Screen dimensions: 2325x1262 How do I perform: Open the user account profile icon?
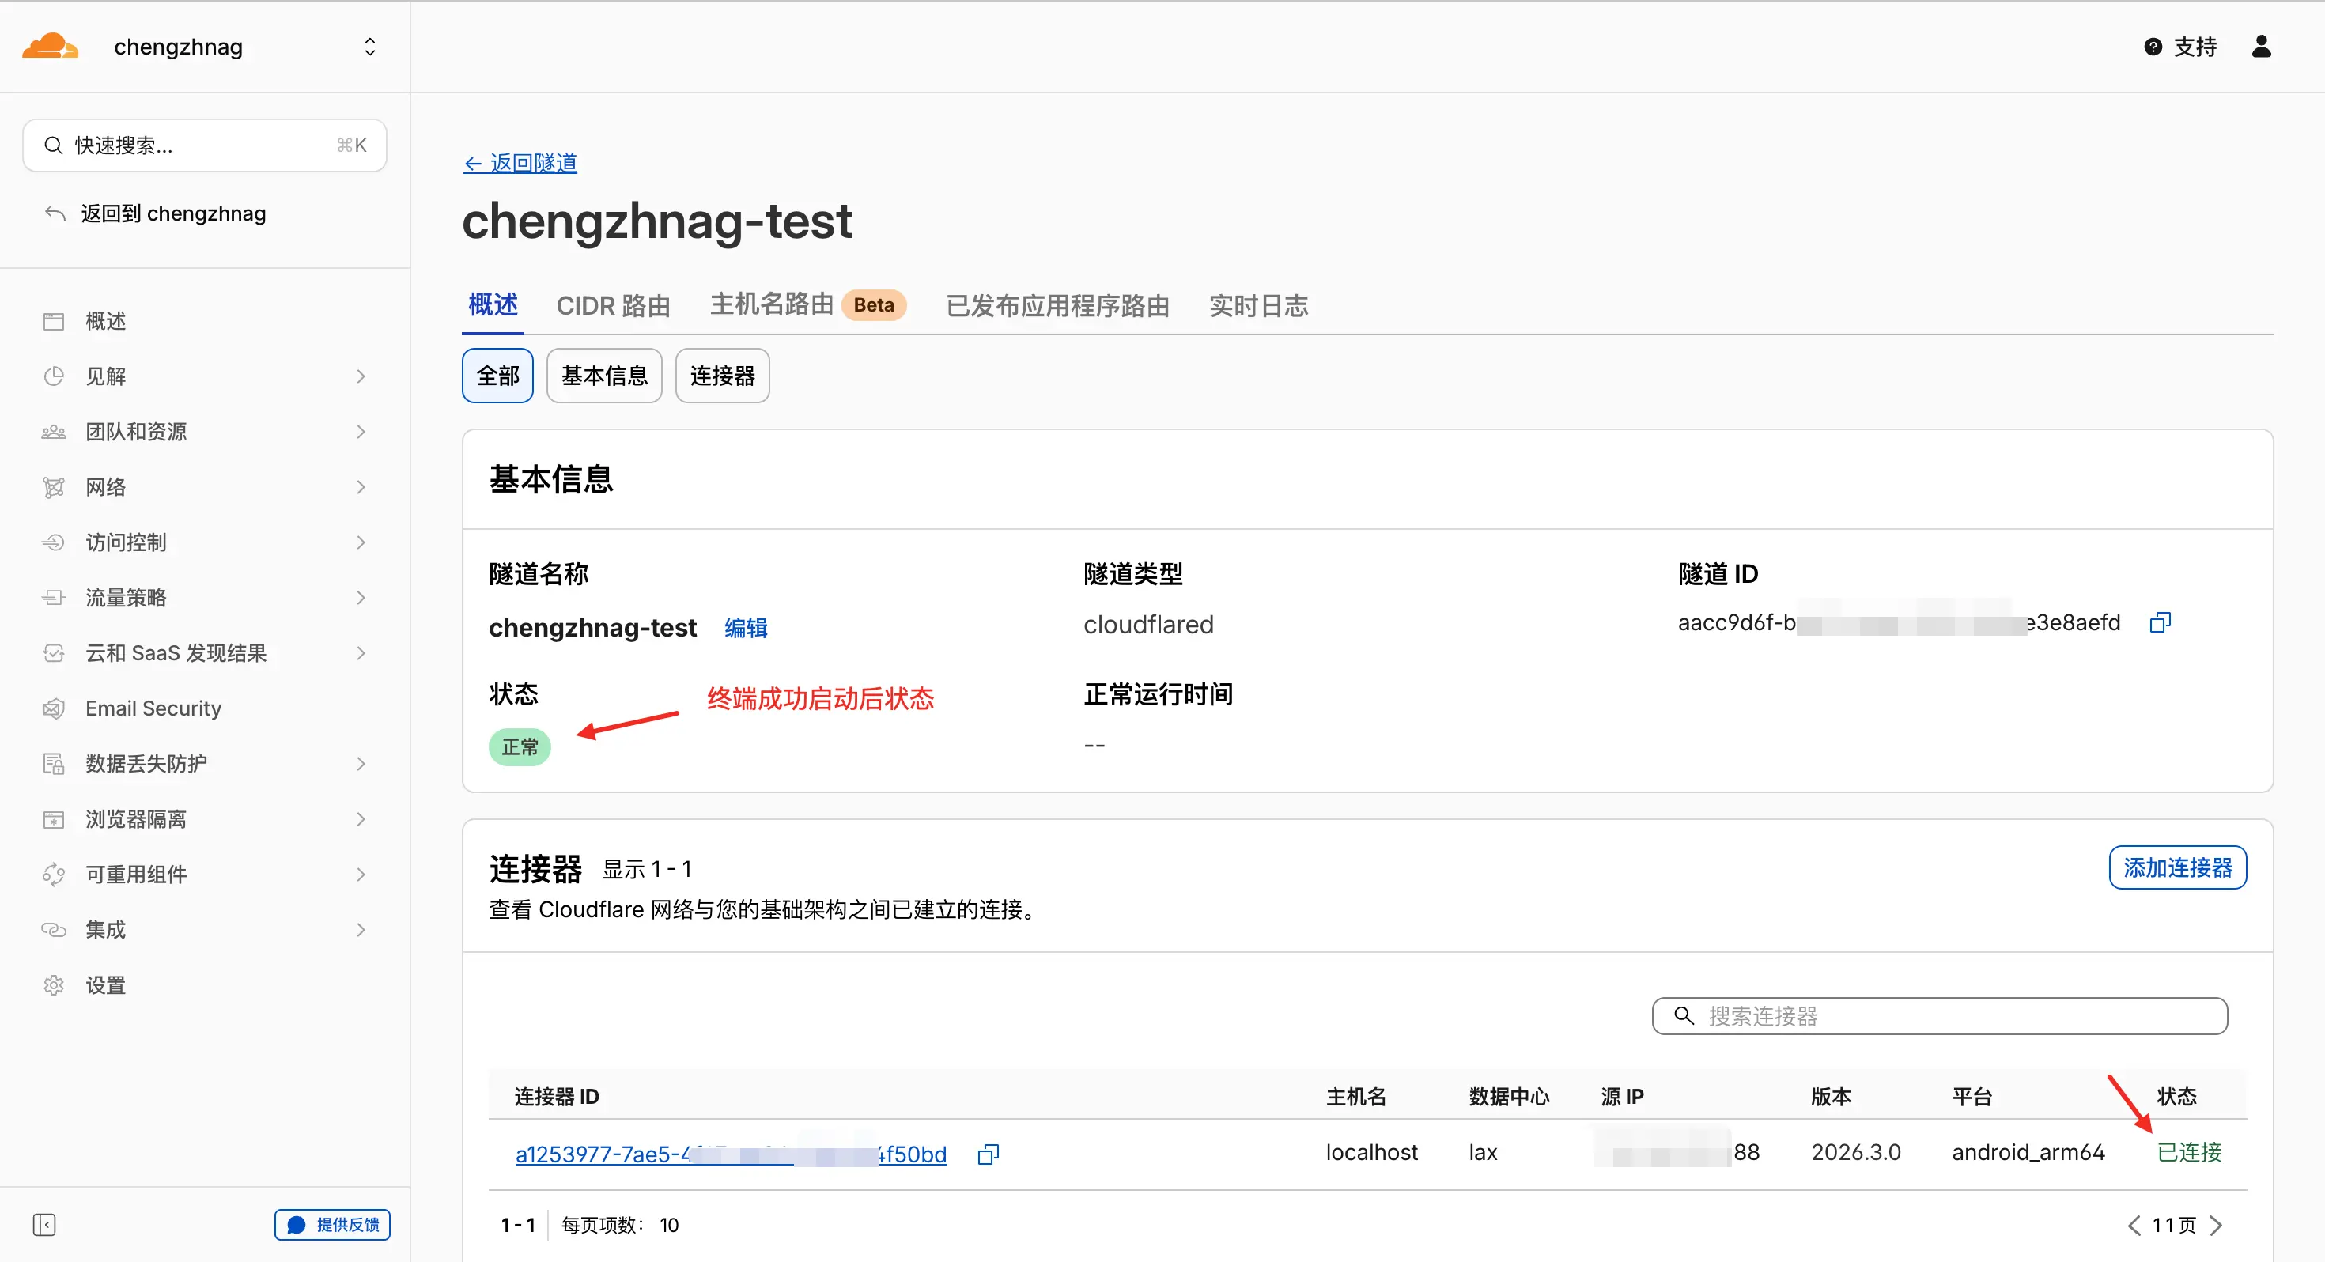coord(2261,47)
